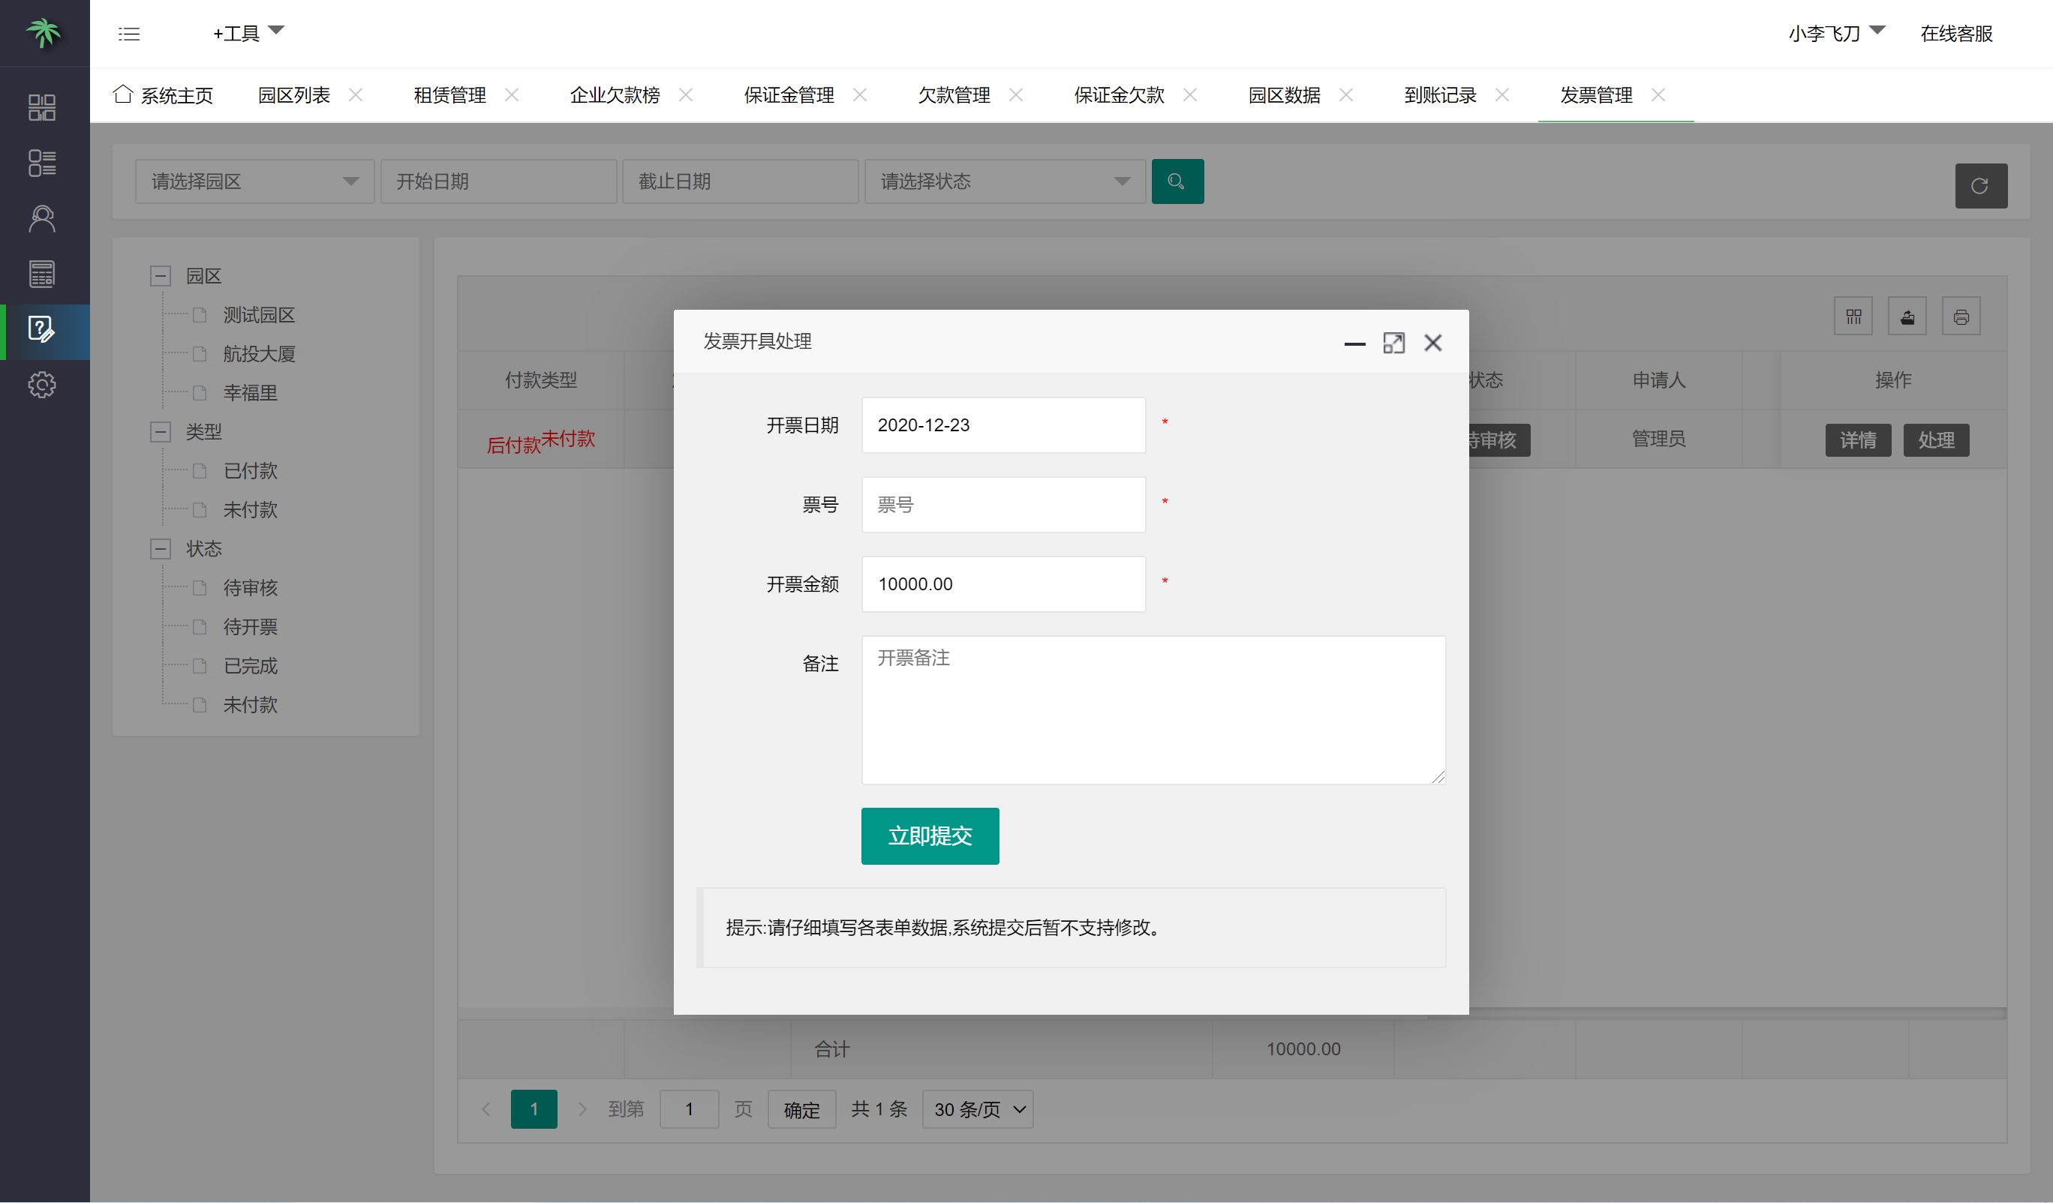Click the 开票日期 input field
The height and width of the screenshot is (1203, 2053).
(1004, 424)
